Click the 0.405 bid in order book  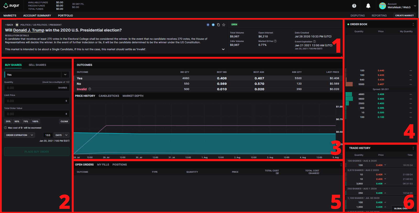381,99
